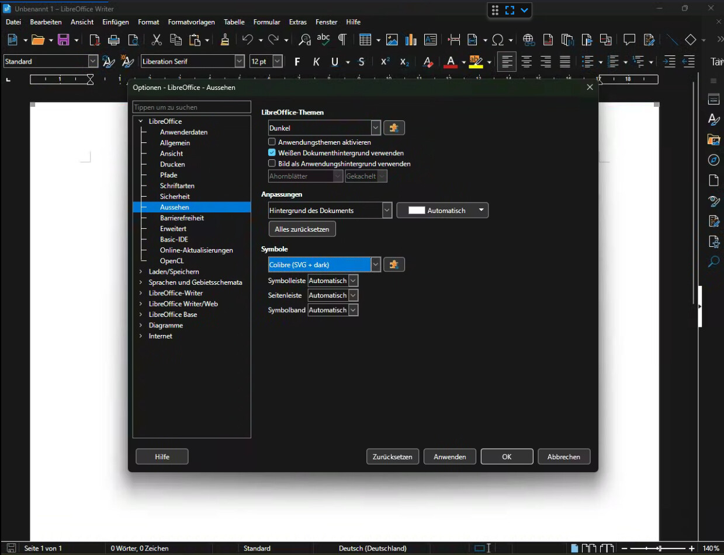Open the Extras menu
Screen dimensions: 724x555
[x=297, y=22]
